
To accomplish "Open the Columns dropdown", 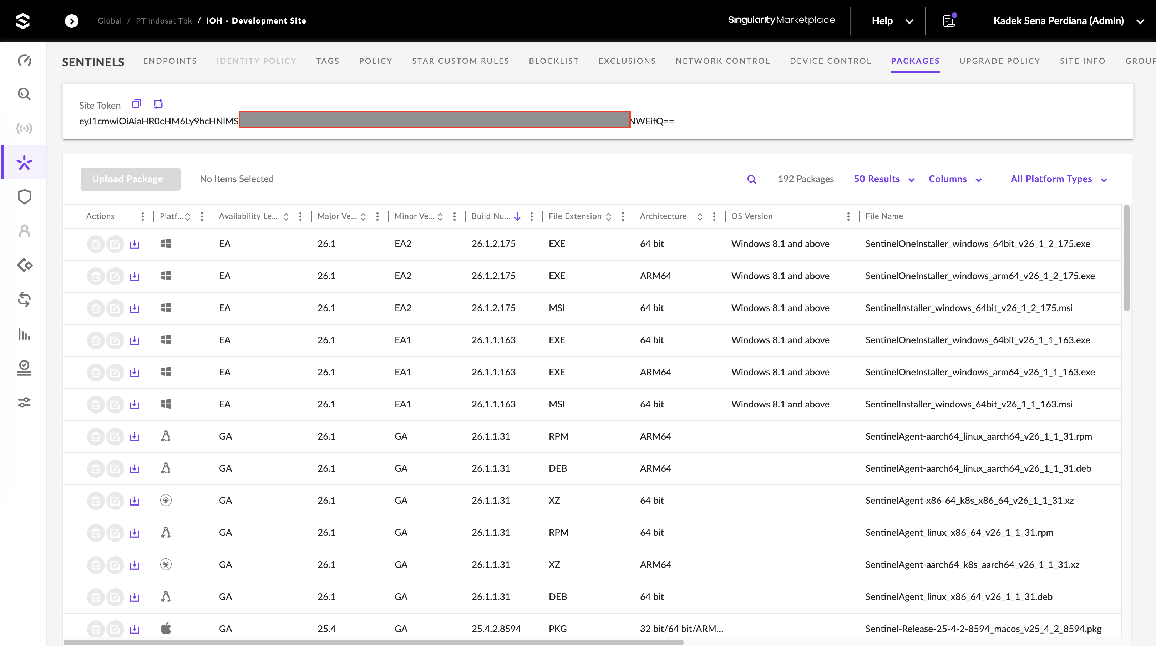I will pyautogui.click(x=955, y=179).
